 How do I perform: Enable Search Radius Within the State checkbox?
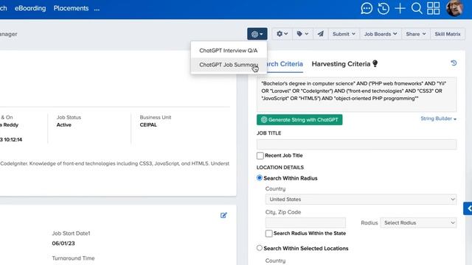click(x=268, y=233)
